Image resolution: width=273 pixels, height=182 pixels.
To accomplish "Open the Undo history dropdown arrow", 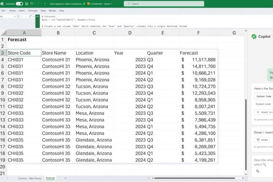I will pyautogui.click(x=35, y=4).
